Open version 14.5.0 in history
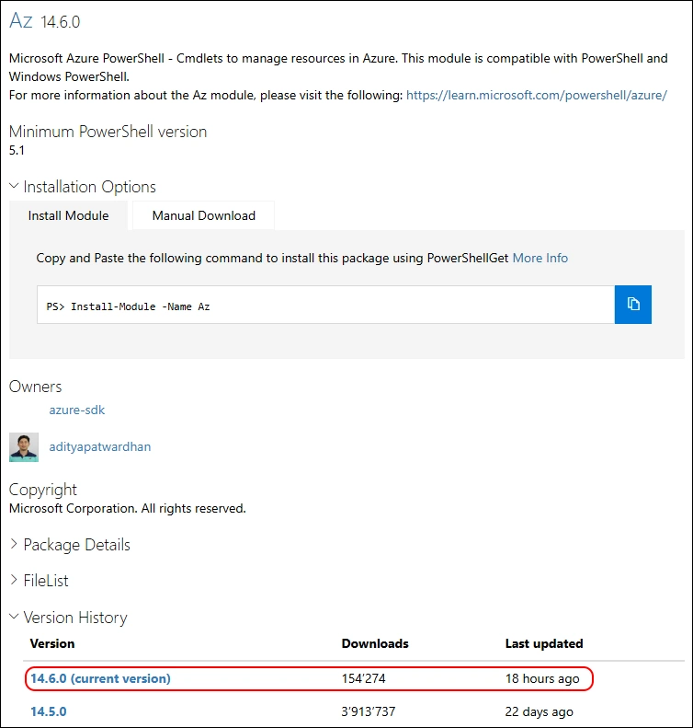Viewport: 693px width, 728px height. pos(49,711)
